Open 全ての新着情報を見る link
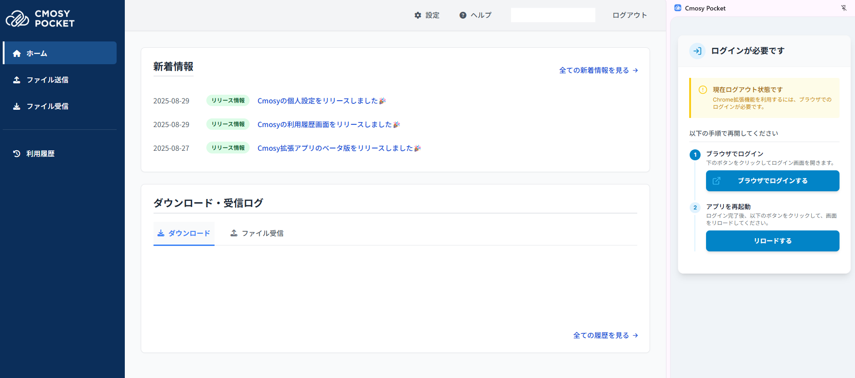855x378 pixels. pyautogui.click(x=598, y=71)
